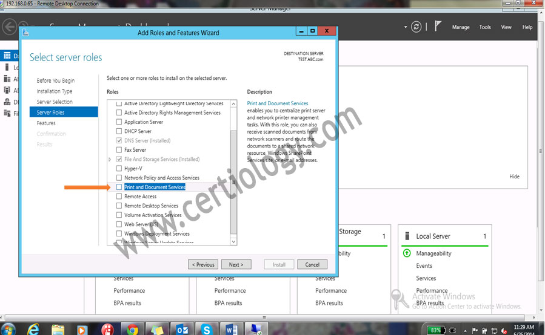Click roles list scroll-down arrow
Viewport: 545px width, 335px height.
tap(233, 241)
